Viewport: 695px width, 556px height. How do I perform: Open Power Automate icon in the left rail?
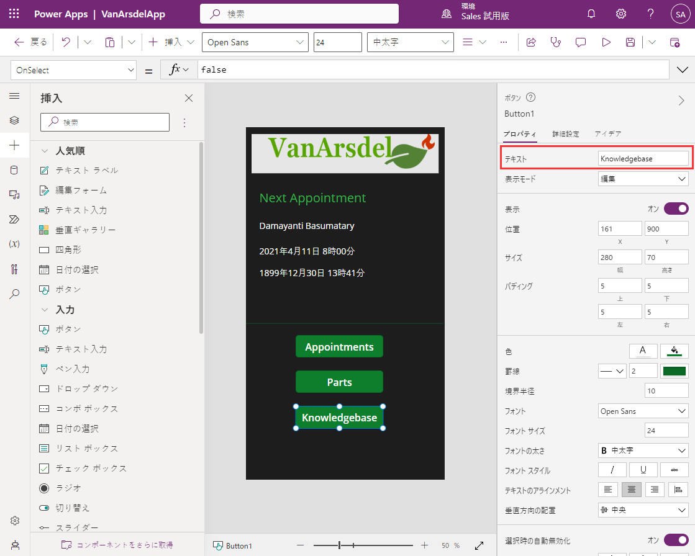coord(14,219)
